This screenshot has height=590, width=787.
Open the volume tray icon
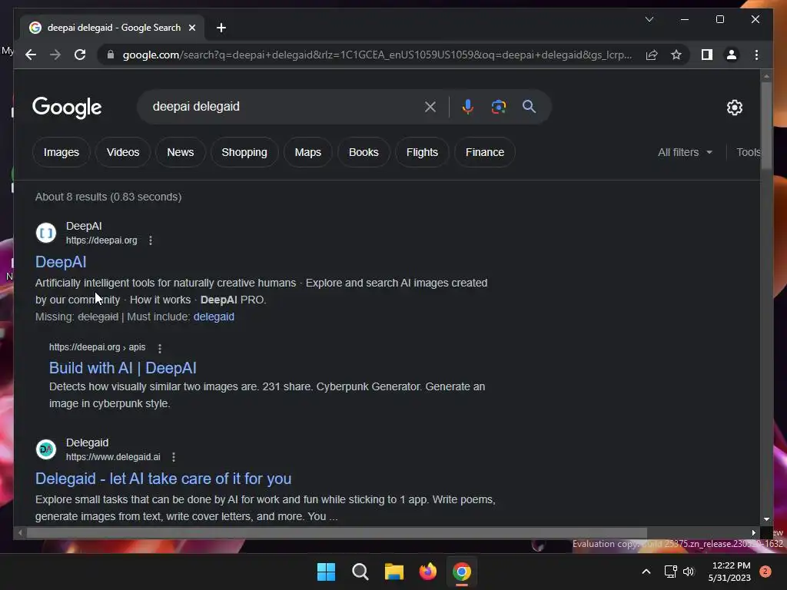point(689,572)
